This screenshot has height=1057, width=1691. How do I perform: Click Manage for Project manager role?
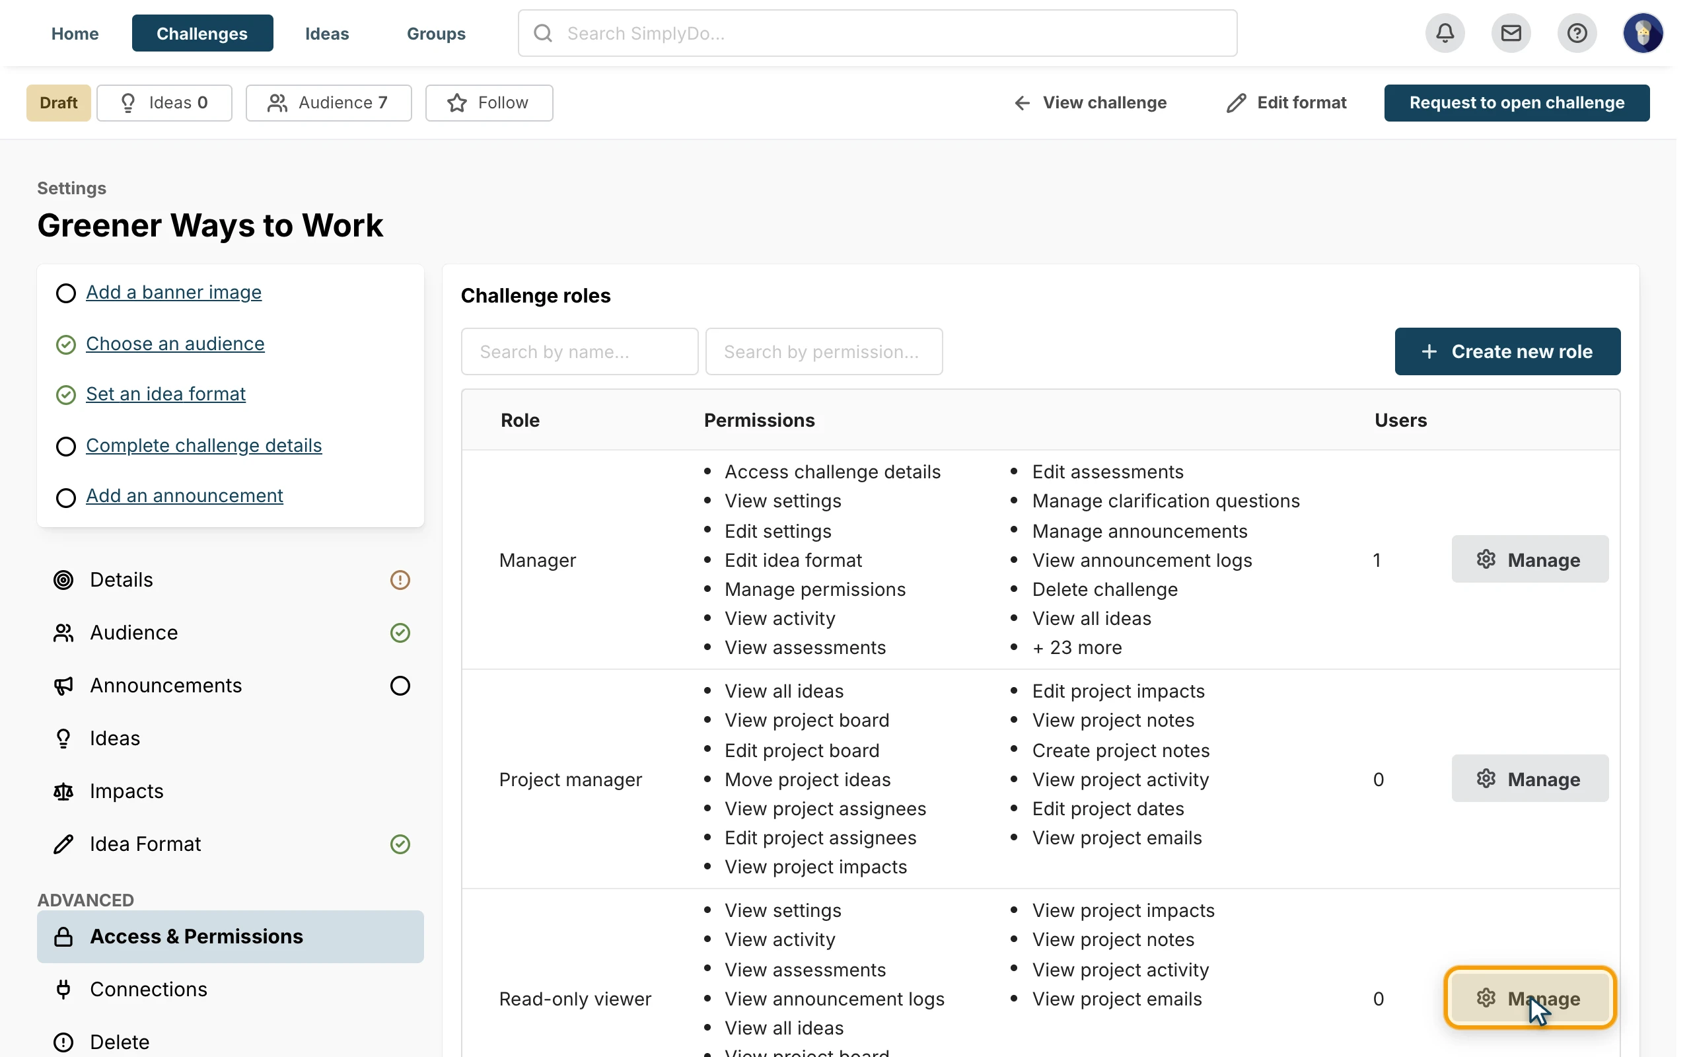[1530, 779]
